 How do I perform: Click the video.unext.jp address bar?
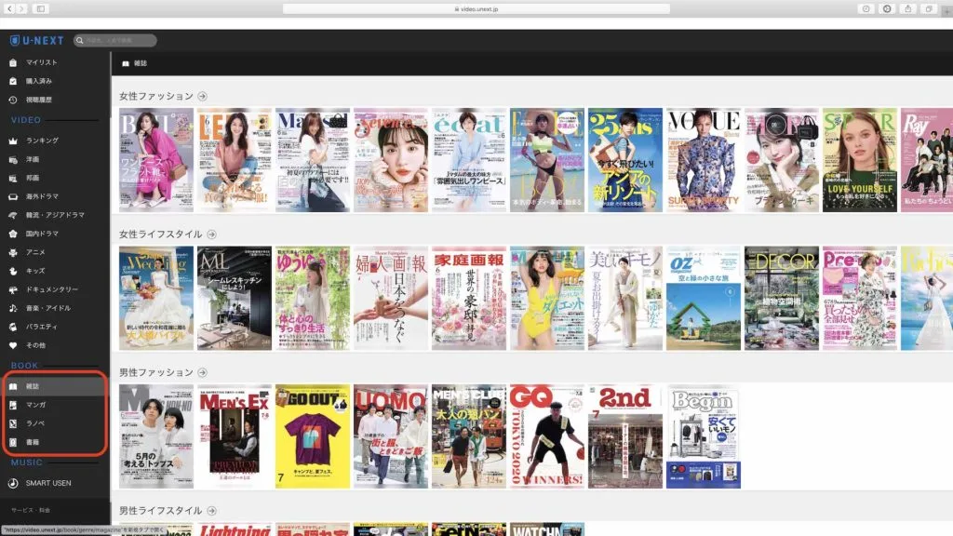pos(476,9)
